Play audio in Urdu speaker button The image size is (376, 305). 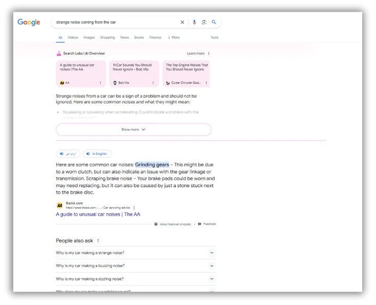pos(68,154)
